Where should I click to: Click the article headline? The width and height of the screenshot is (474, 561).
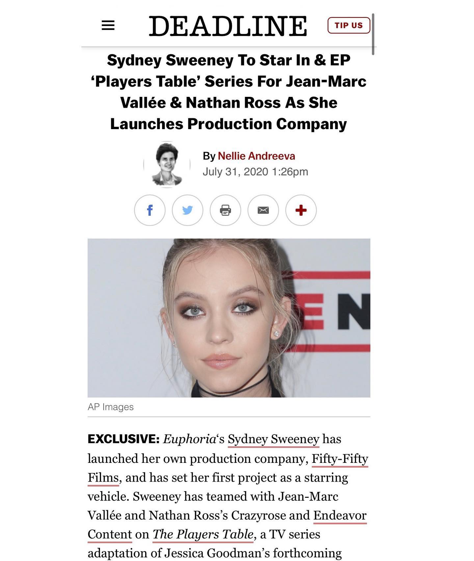(x=230, y=92)
